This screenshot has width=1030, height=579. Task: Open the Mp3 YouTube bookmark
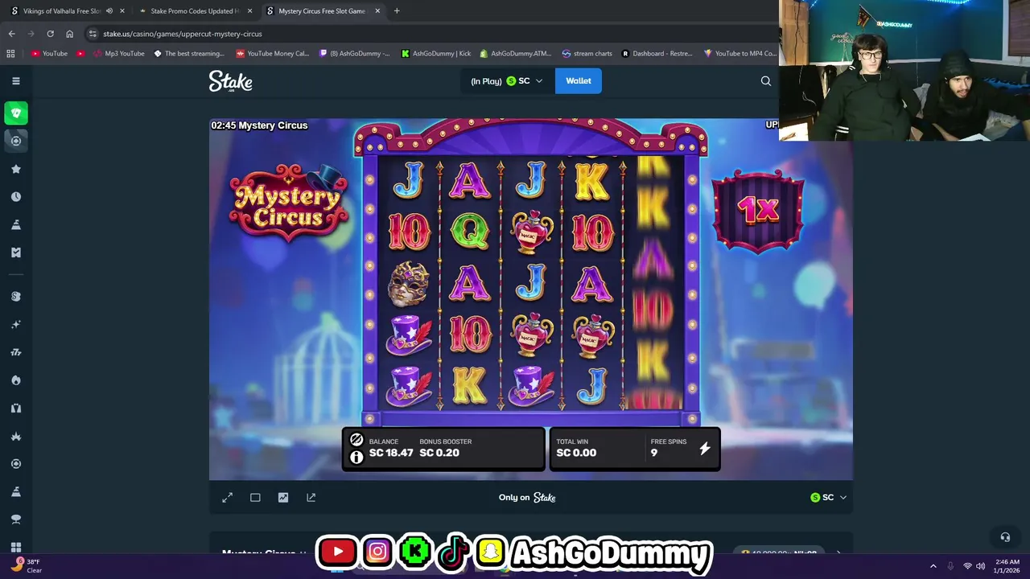coord(119,53)
